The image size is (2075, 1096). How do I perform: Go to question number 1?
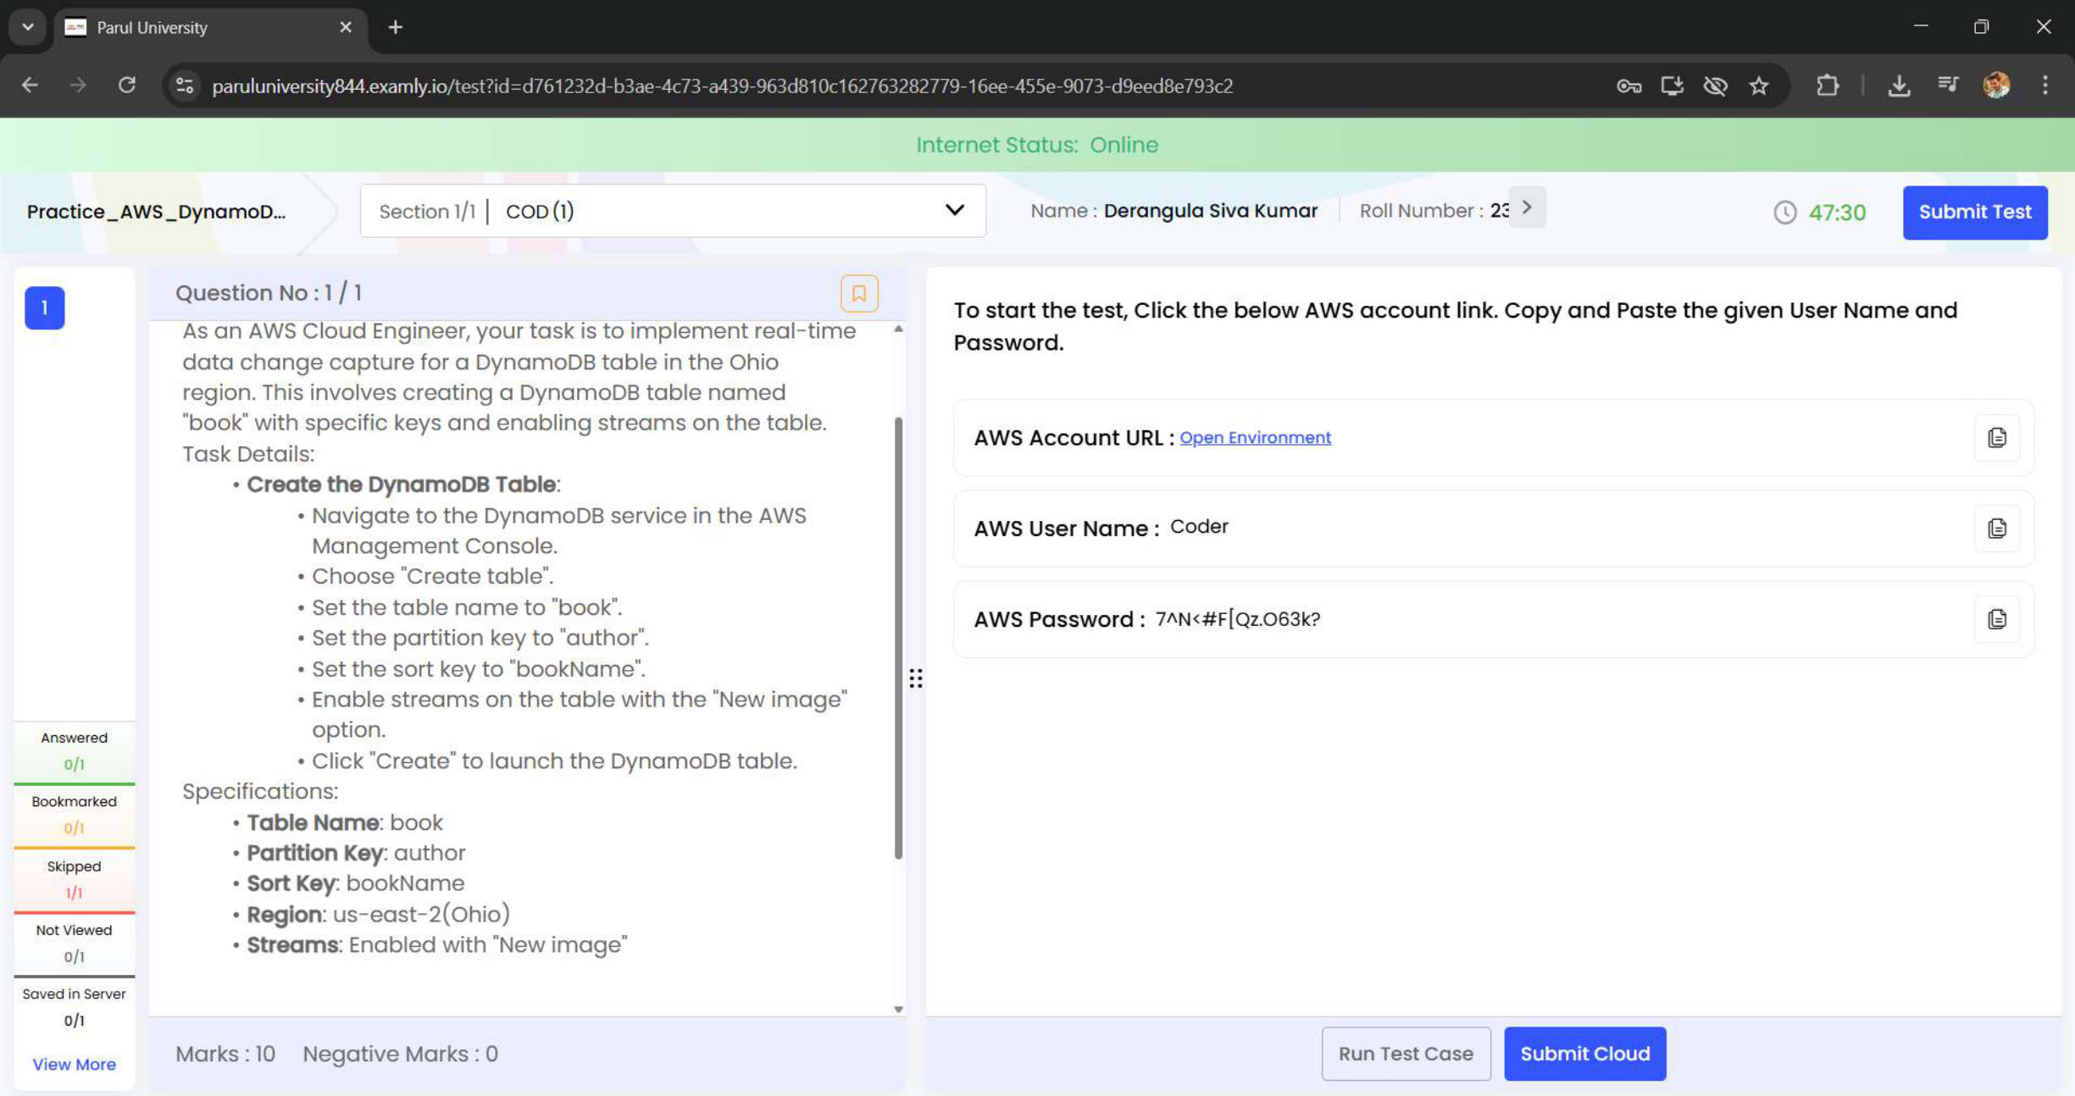point(45,307)
